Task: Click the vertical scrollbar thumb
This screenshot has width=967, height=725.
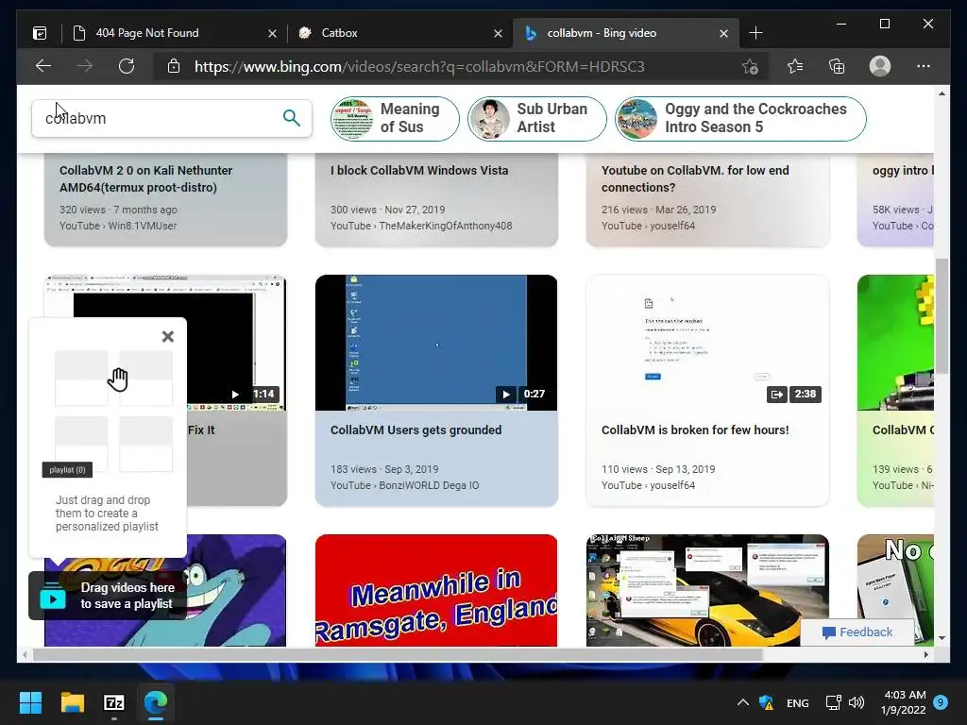Action: [x=942, y=315]
